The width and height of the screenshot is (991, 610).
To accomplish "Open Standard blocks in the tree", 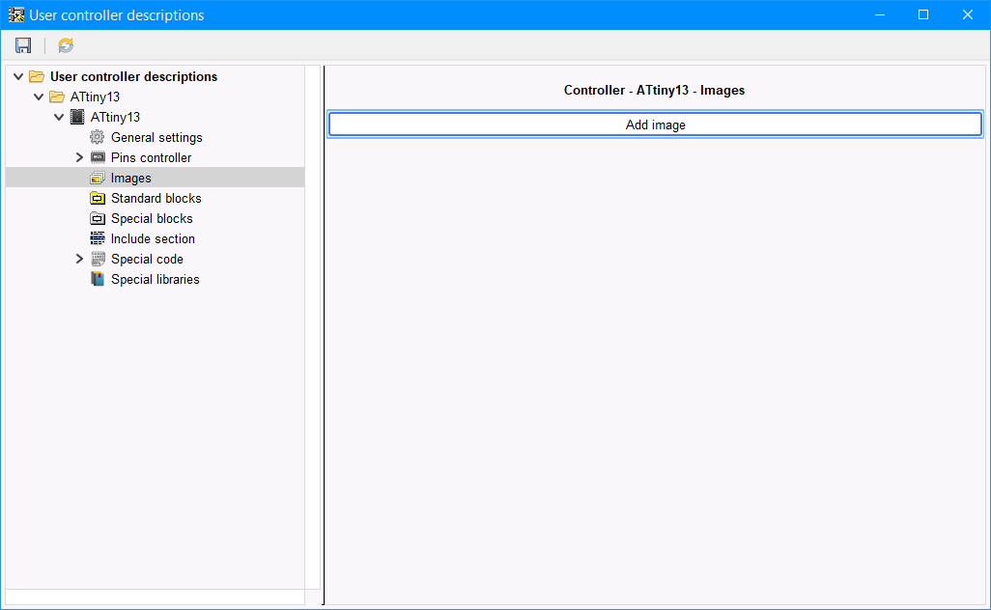I will [x=156, y=198].
